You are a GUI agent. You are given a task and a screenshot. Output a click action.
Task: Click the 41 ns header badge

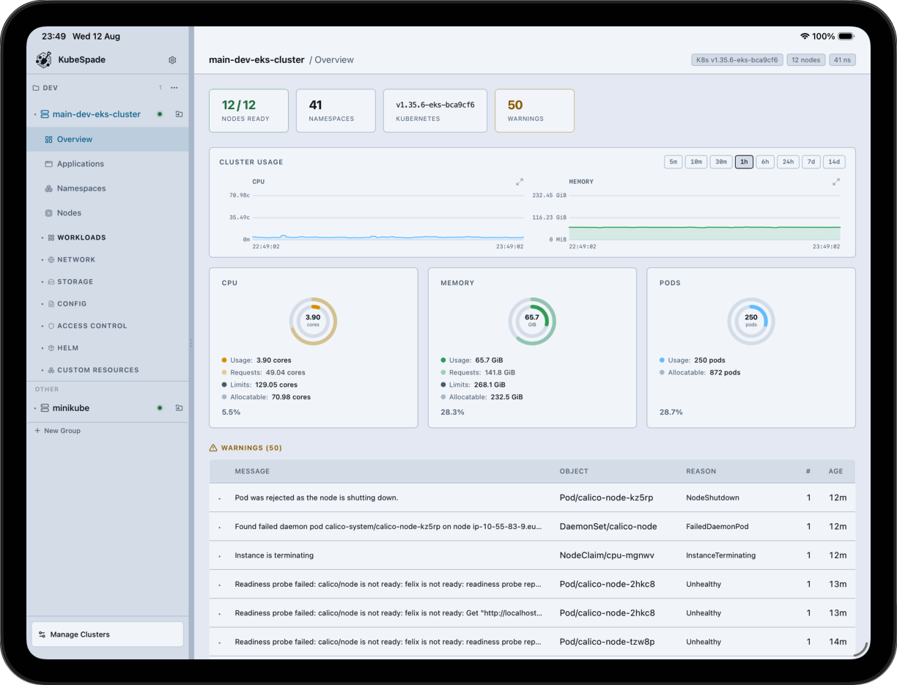[843, 60]
